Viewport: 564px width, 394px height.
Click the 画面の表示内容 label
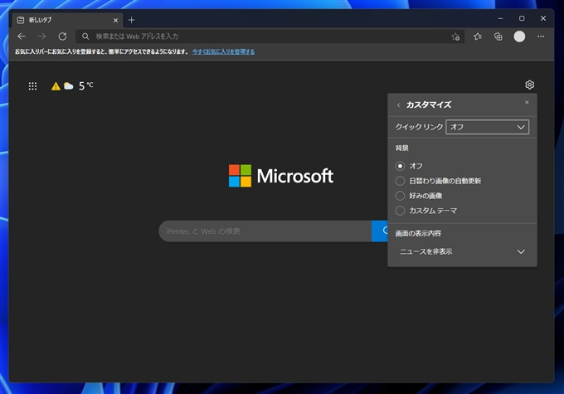[x=418, y=234]
